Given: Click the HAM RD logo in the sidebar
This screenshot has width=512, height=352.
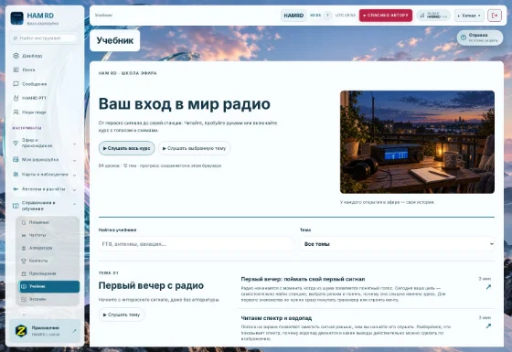Looking at the screenshot, I should tap(16, 18).
